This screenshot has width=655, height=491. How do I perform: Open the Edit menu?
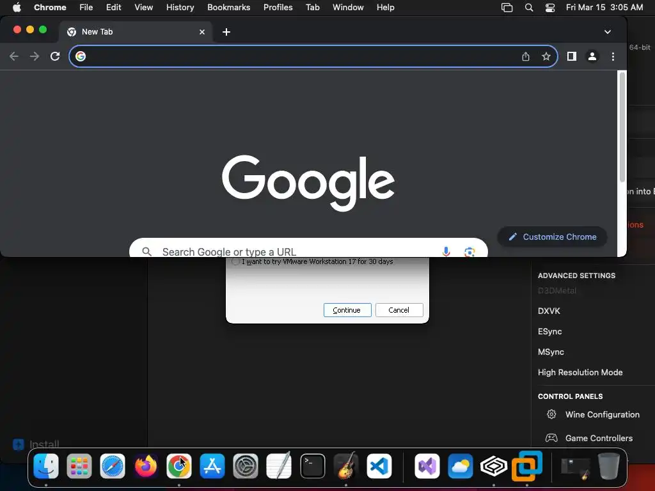point(113,8)
